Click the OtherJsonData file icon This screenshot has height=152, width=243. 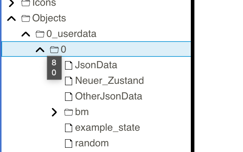pos(68,97)
